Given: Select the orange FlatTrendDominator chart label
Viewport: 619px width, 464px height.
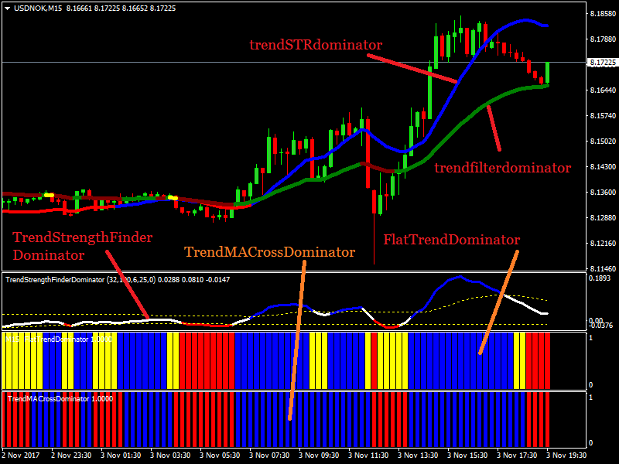Looking at the screenshot, I should 451,240.
